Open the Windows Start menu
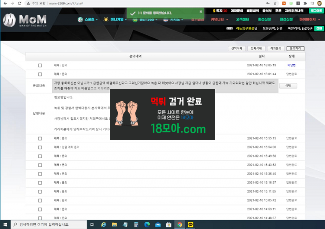The width and height of the screenshot is (325, 229). click(5, 225)
